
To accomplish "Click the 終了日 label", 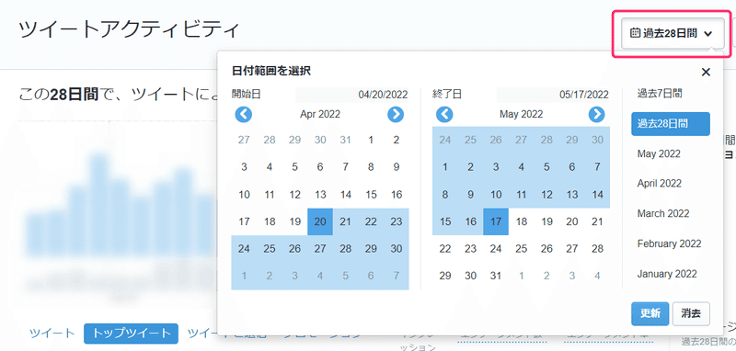I will (x=447, y=95).
